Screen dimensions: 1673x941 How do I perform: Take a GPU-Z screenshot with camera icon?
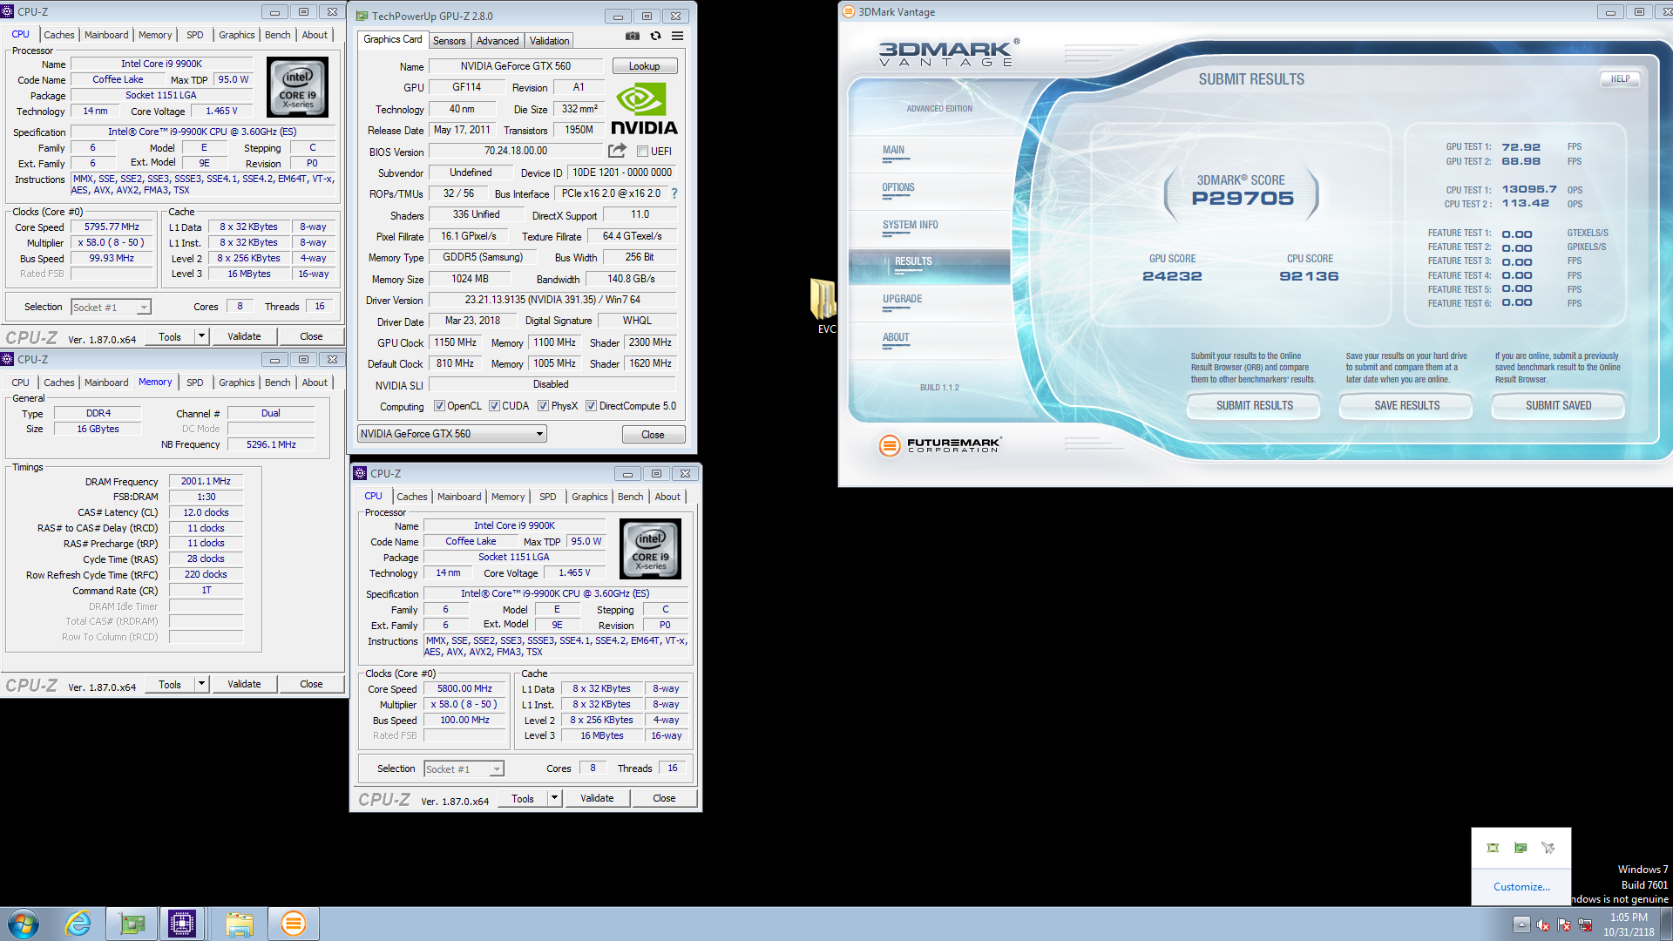(x=633, y=36)
